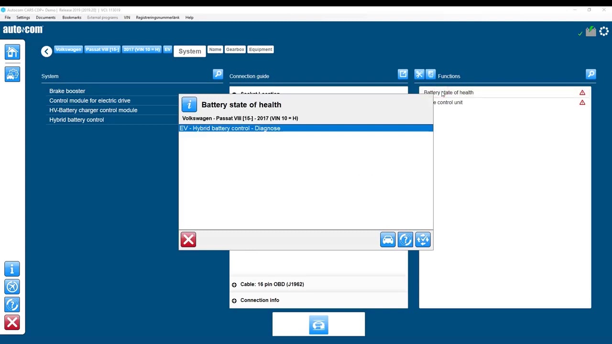The width and height of the screenshot is (612, 344).
Task: Go to the Home screen icon
Action: (x=12, y=52)
